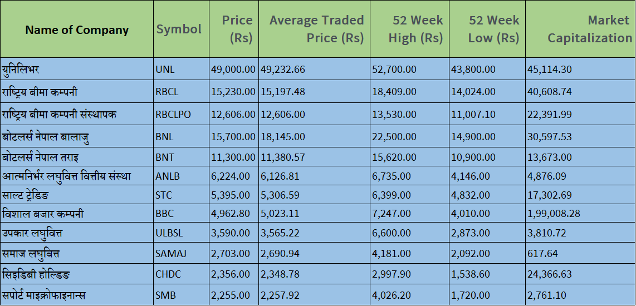Click 52 week low value 1,720.00
The width and height of the screenshot is (636, 306).
click(471, 295)
